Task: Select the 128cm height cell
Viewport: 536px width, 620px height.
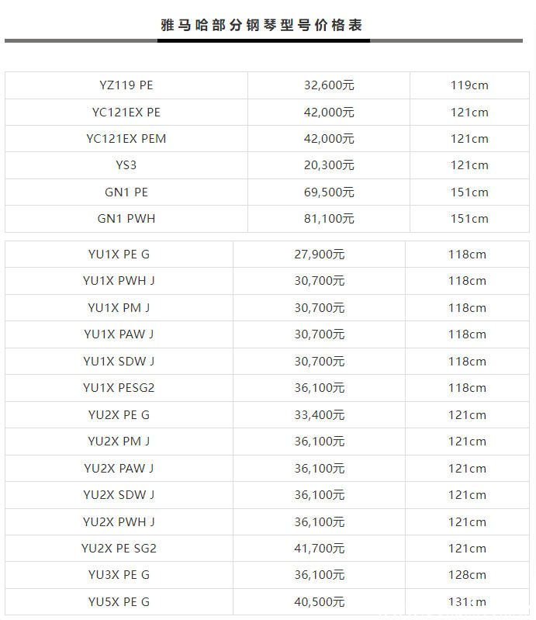Action: coord(467,575)
